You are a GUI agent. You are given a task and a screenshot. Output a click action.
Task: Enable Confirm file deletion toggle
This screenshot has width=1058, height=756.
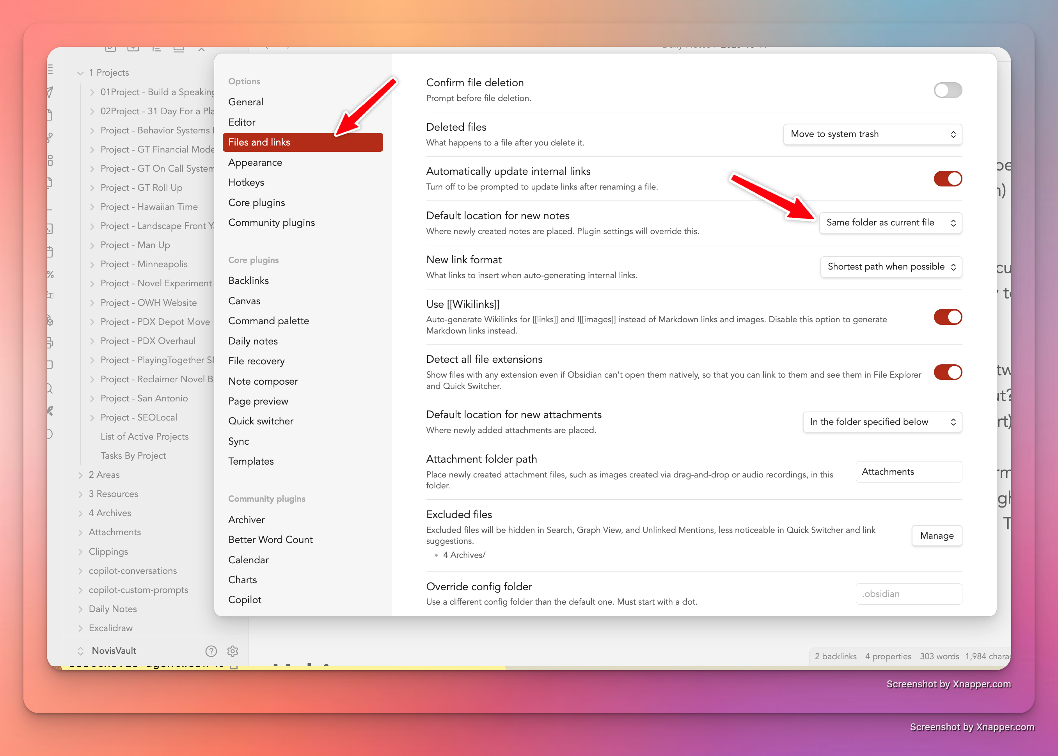947,91
